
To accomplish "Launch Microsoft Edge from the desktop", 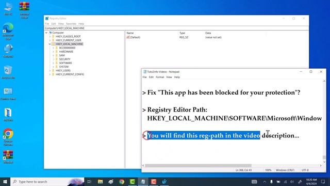I will [8, 31].
